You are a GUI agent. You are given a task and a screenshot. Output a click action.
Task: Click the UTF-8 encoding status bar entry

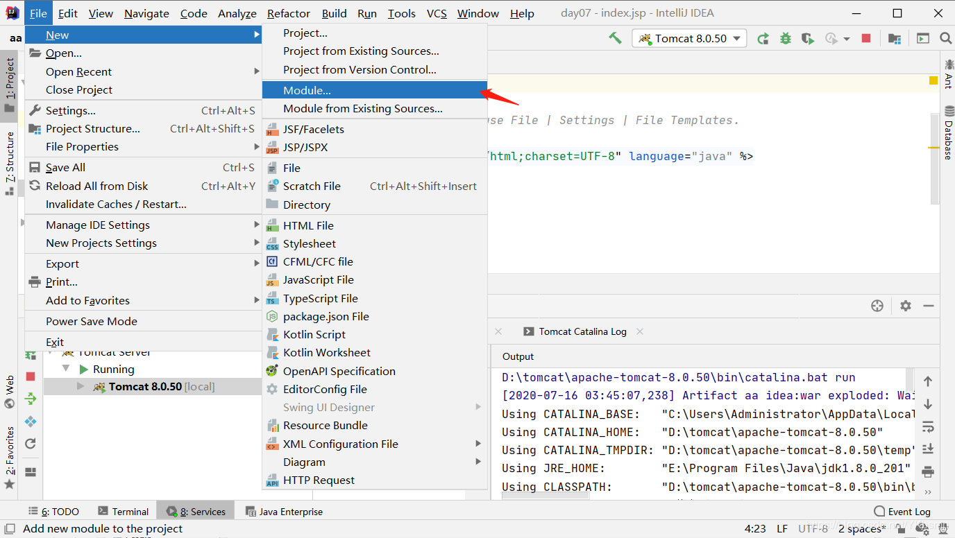pyautogui.click(x=813, y=528)
